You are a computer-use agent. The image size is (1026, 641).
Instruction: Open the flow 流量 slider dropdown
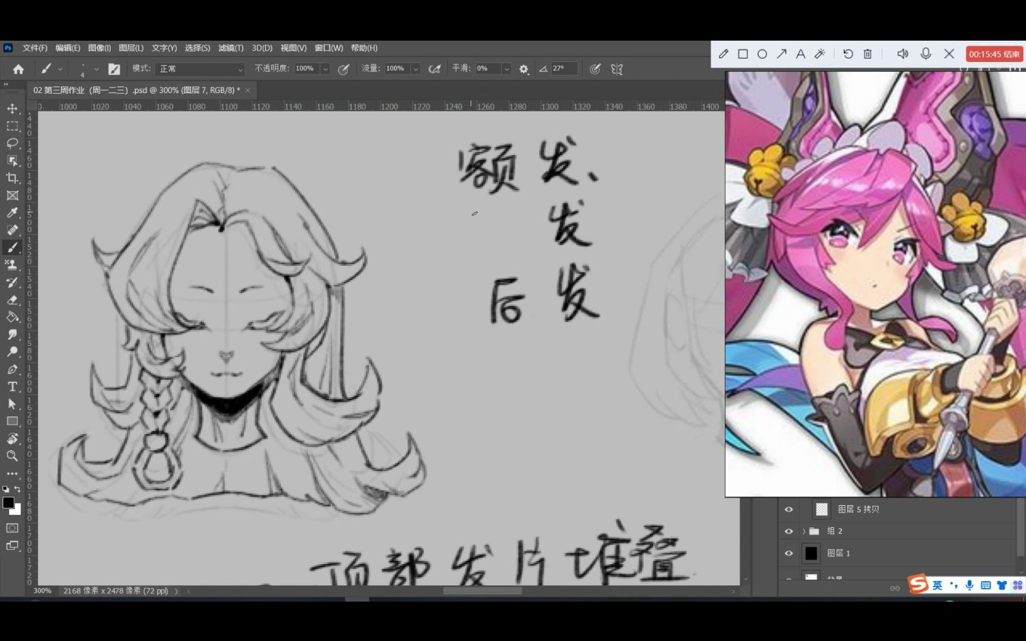tap(415, 69)
